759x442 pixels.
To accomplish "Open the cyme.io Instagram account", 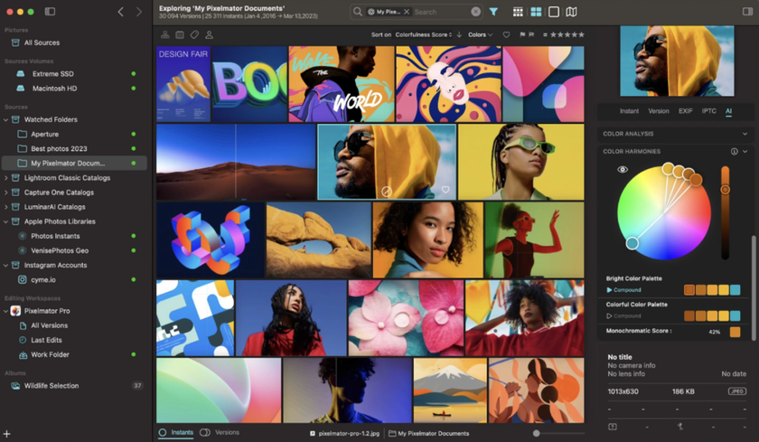I will [43, 279].
